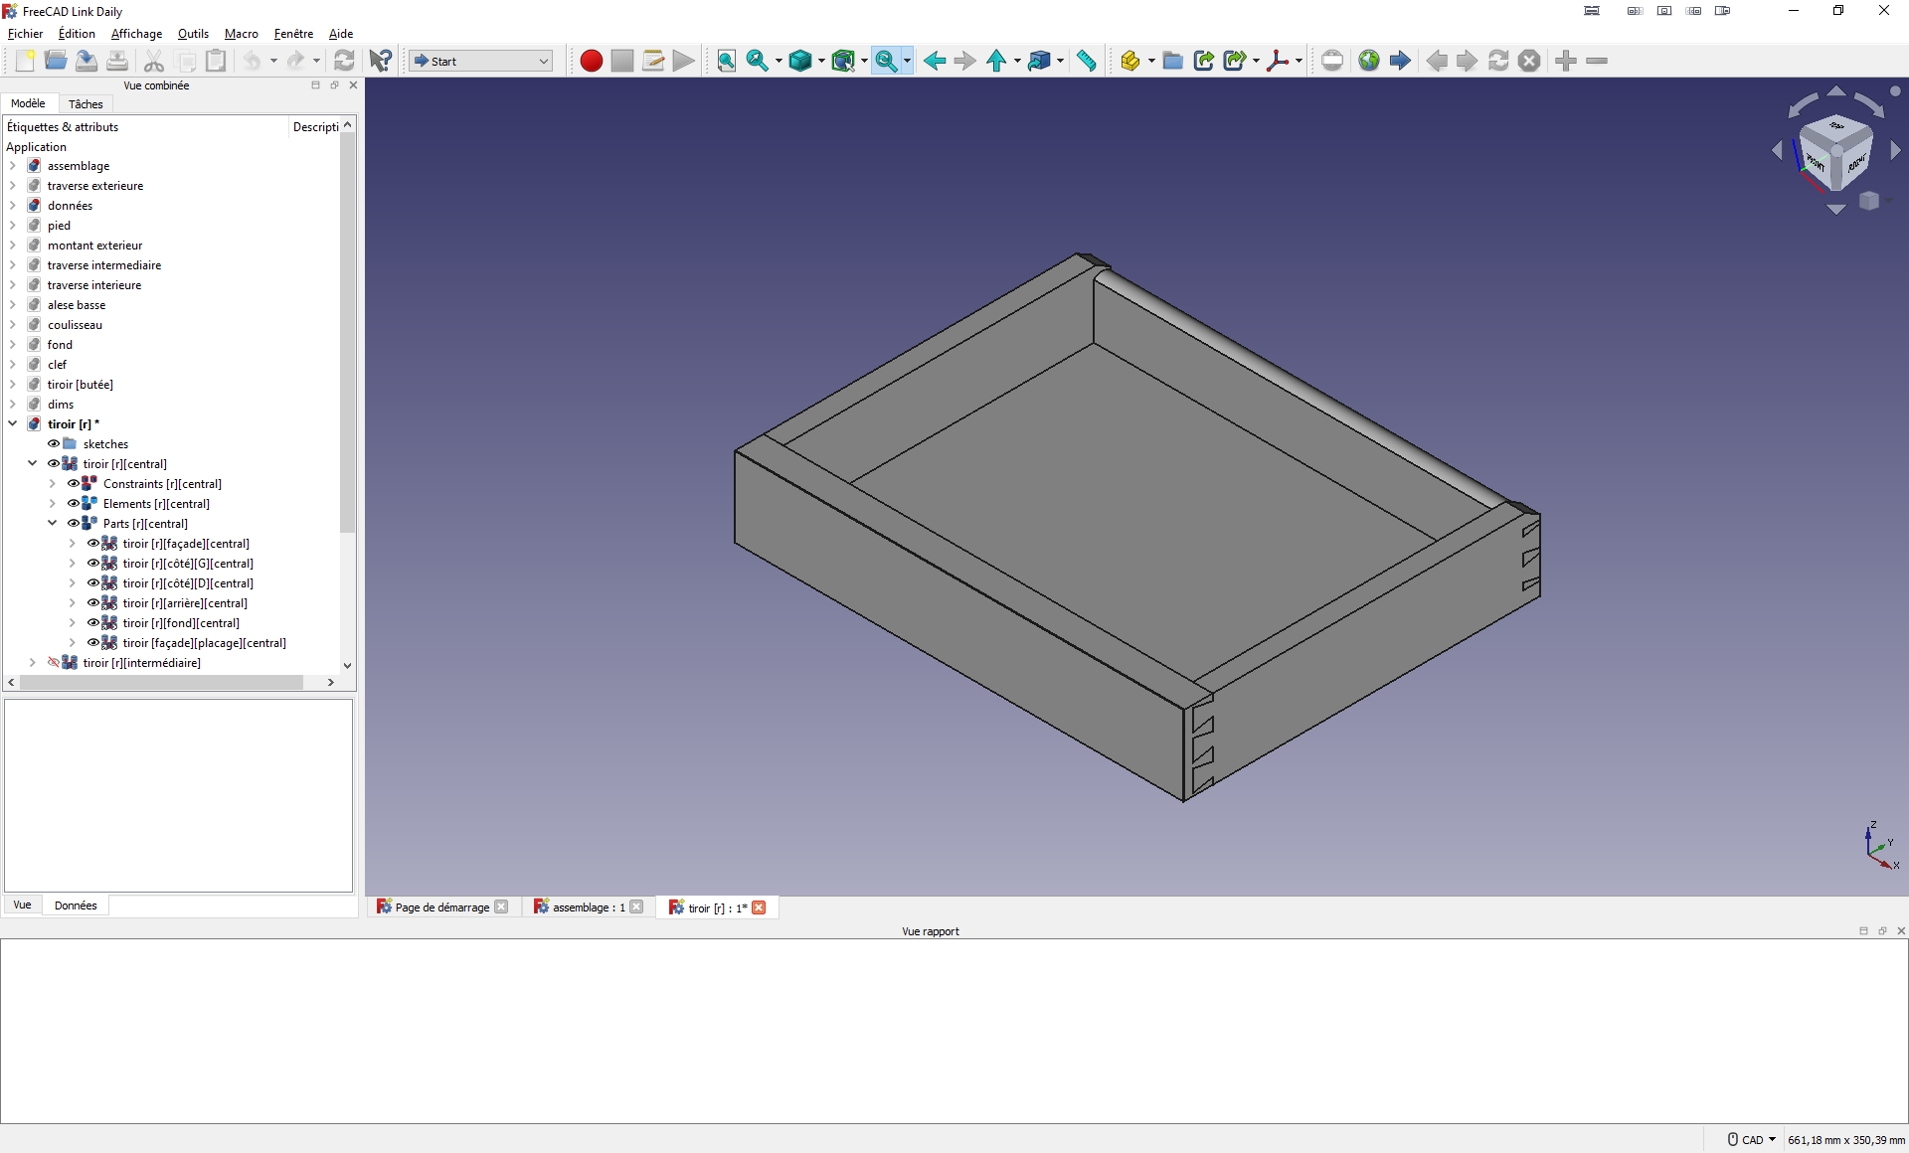Create a new Part with the yellow icon

(1132, 61)
